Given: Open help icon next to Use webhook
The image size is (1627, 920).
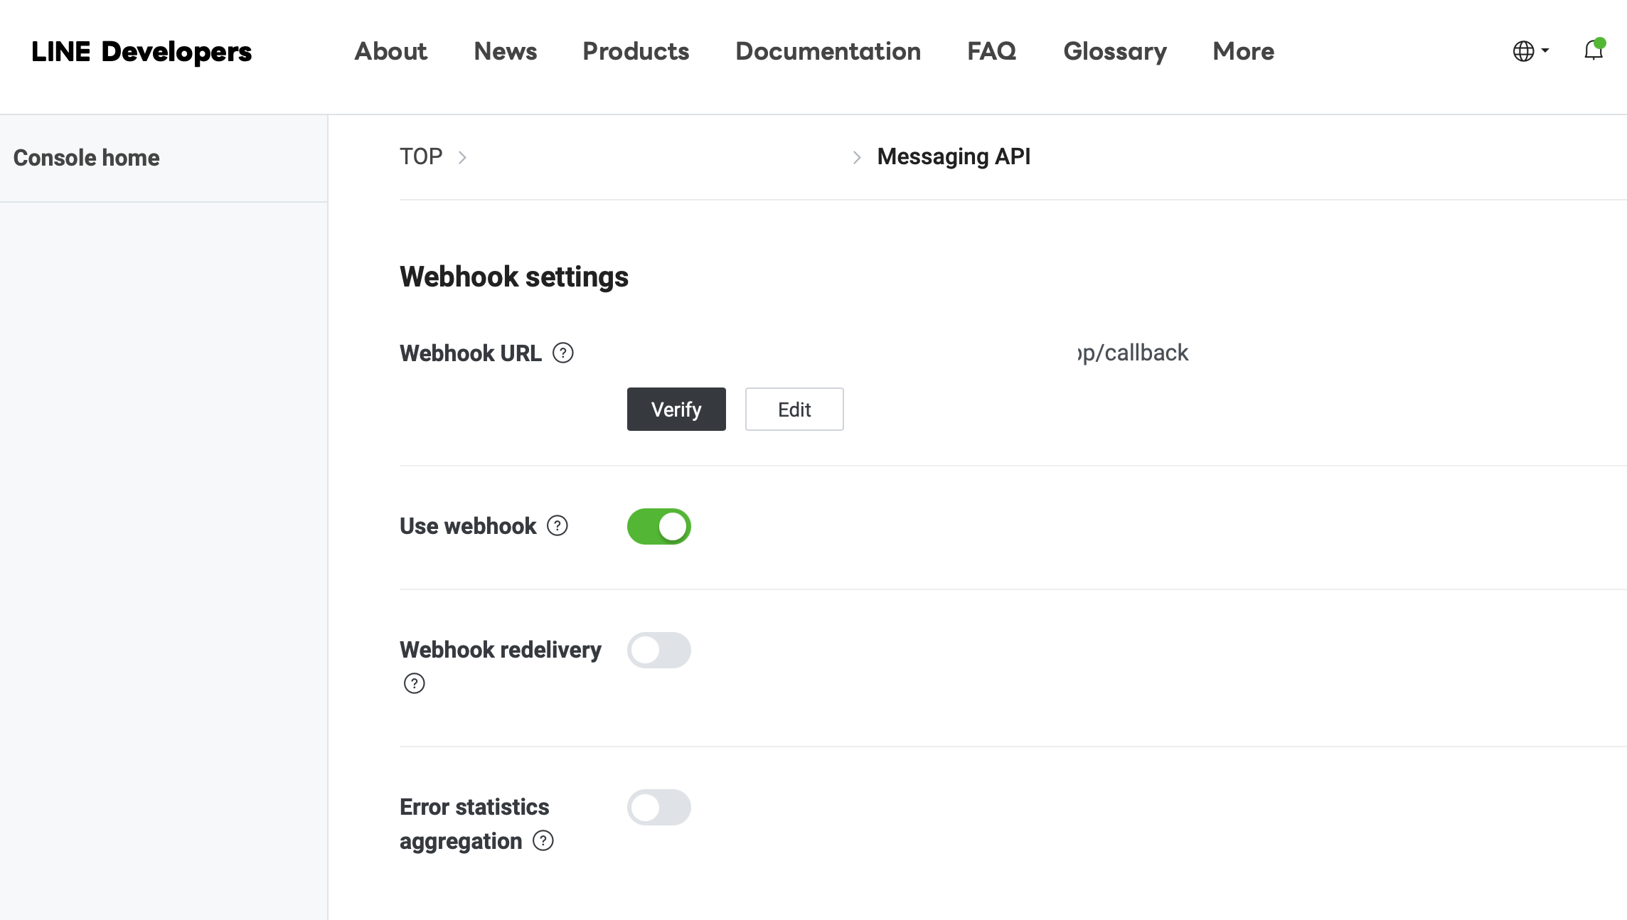Looking at the screenshot, I should click(558, 525).
